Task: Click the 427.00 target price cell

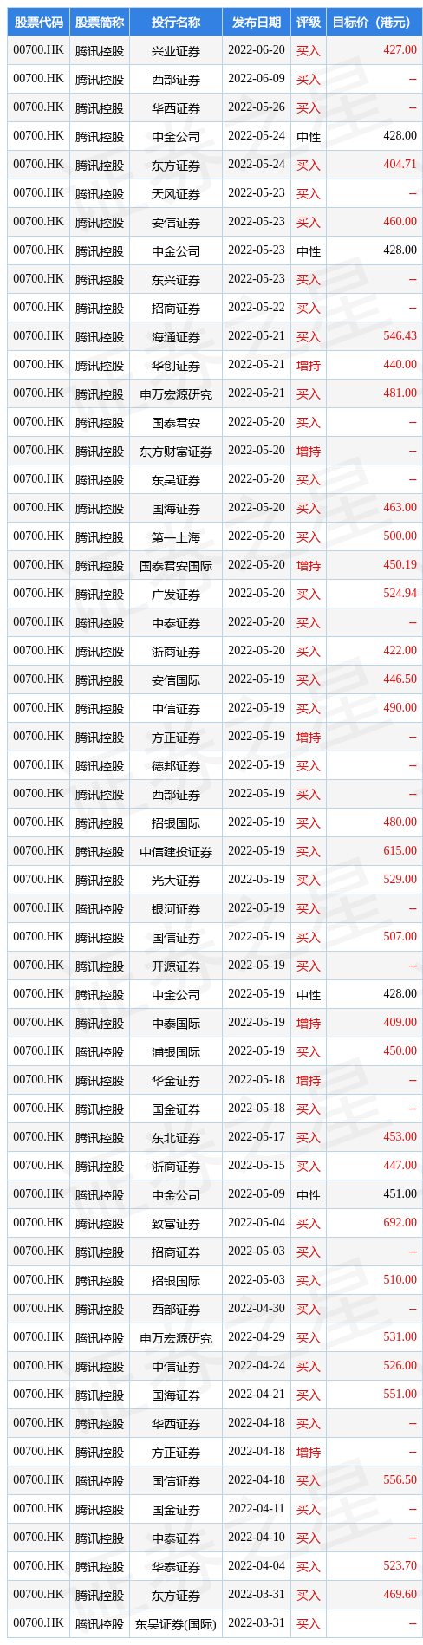Action: [400, 50]
